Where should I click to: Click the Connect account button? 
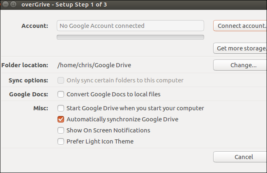pyautogui.click(x=240, y=26)
